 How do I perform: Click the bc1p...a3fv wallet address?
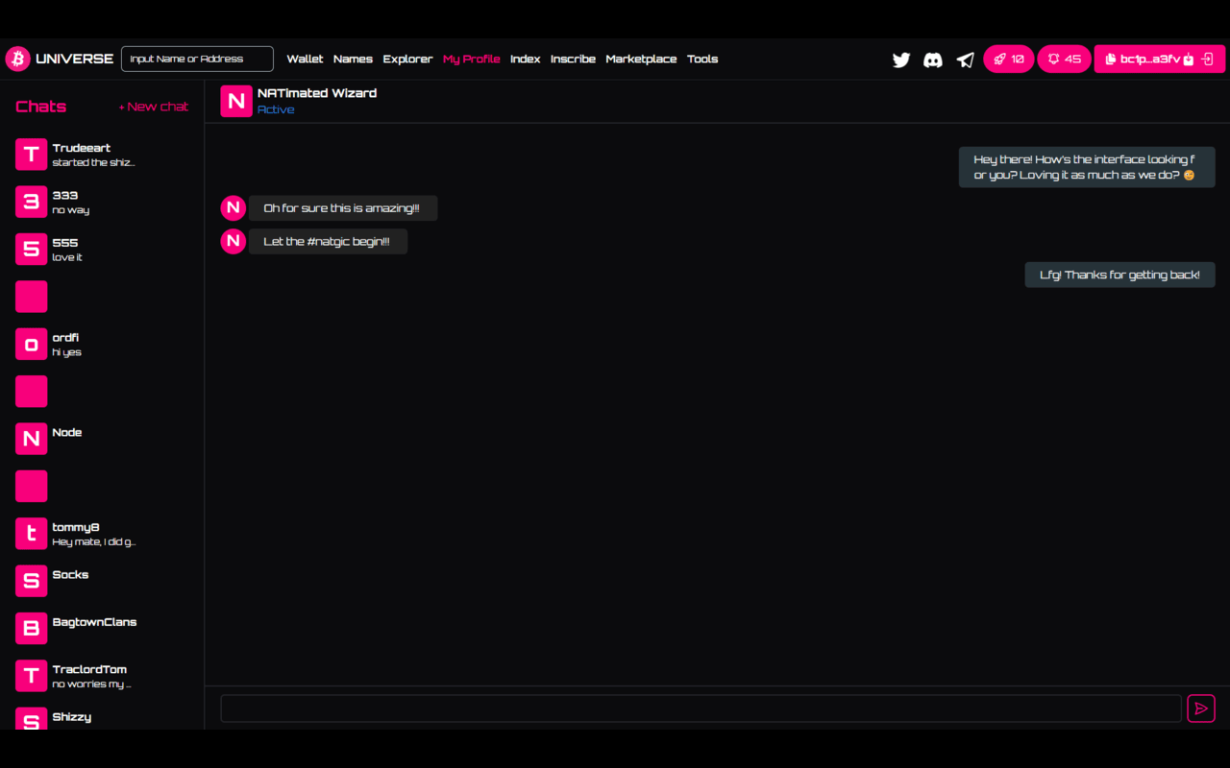1150,60
